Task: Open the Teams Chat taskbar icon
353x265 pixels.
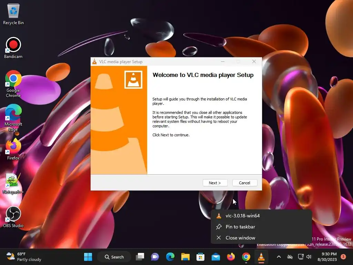Action: (155, 257)
